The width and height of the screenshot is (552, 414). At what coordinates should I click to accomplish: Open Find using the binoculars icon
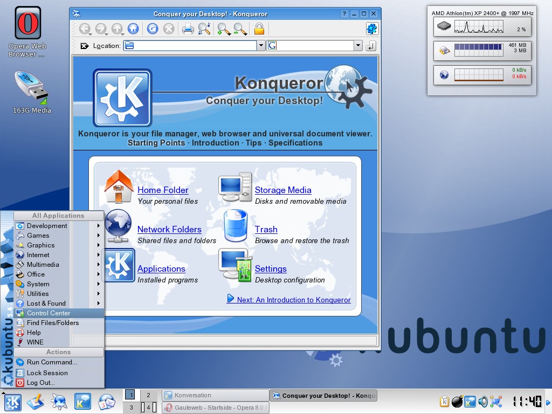(x=204, y=29)
